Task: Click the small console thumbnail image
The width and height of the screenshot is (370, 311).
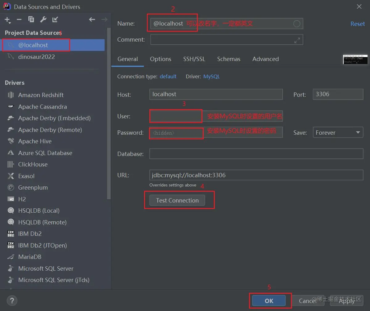Action: click(355, 59)
